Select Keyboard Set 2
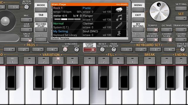The width and height of the screenshot is (188, 105). pyautogui.click(x=141, y=50)
